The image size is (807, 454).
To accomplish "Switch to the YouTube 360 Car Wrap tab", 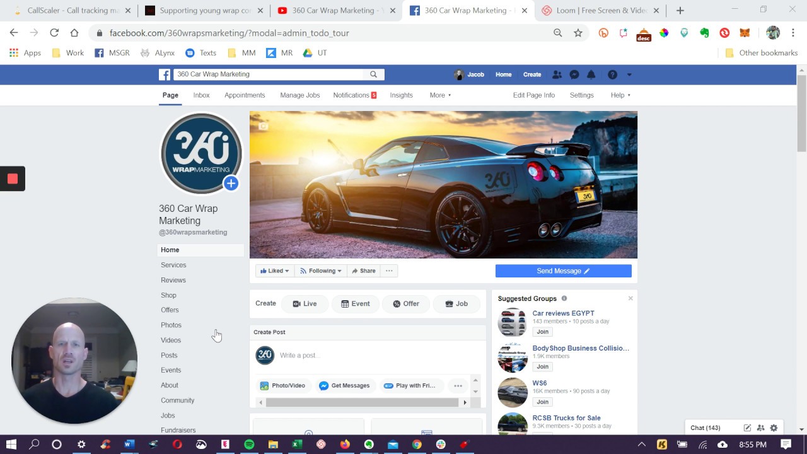I will coord(336,11).
